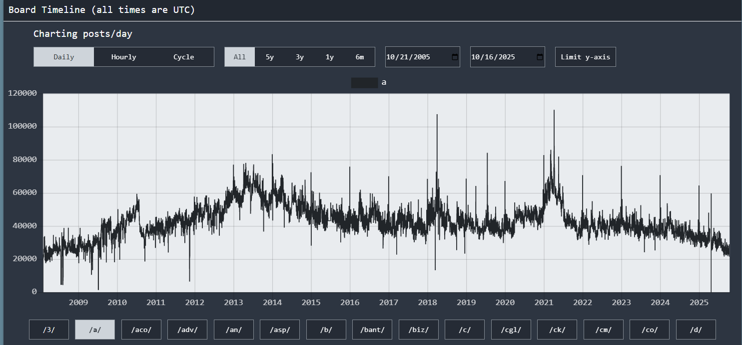Image resolution: width=742 pixels, height=345 pixels.
Task: Click the 2021 peak spike on chart
Action: tap(554, 111)
